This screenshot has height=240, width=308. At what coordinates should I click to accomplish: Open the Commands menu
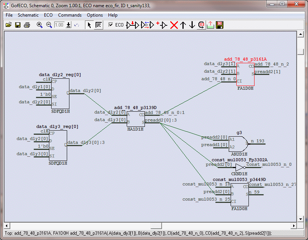pyautogui.click(x=69, y=15)
